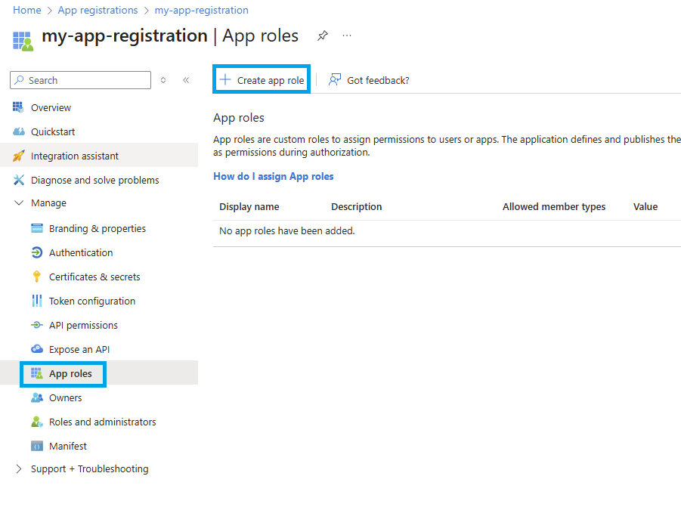Open the ellipsis more options menu
Screen dimensions: 681x507
tap(347, 36)
